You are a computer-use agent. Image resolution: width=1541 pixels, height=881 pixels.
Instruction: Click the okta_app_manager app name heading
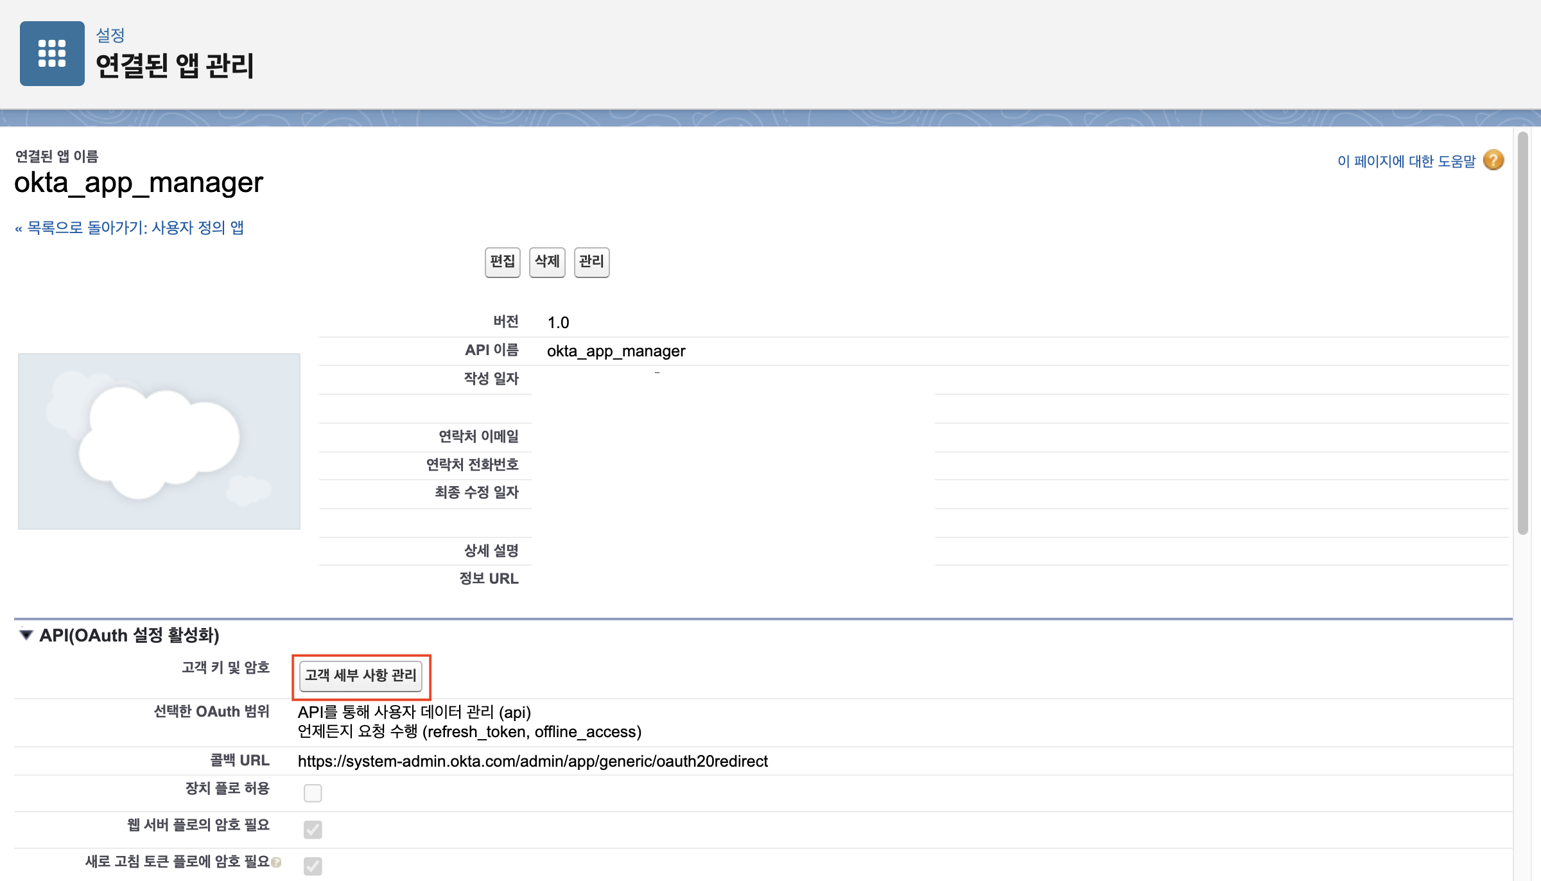[139, 183]
